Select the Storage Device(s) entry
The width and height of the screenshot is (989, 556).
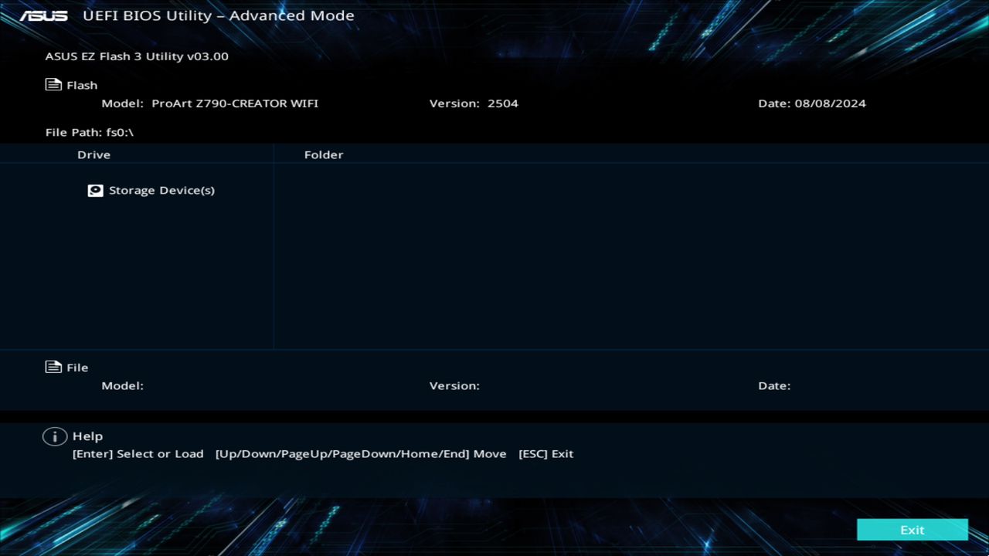[x=161, y=190]
